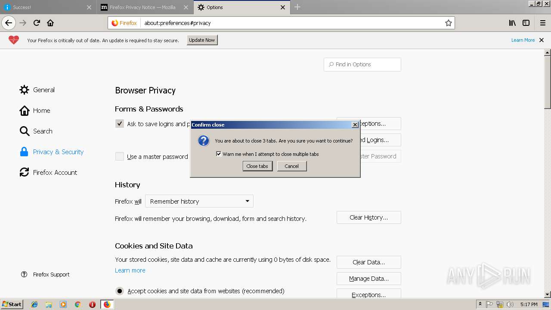Viewport: 551px width, 310px height.
Task: Click the volume speaker tray icon
Action: pos(509,304)
